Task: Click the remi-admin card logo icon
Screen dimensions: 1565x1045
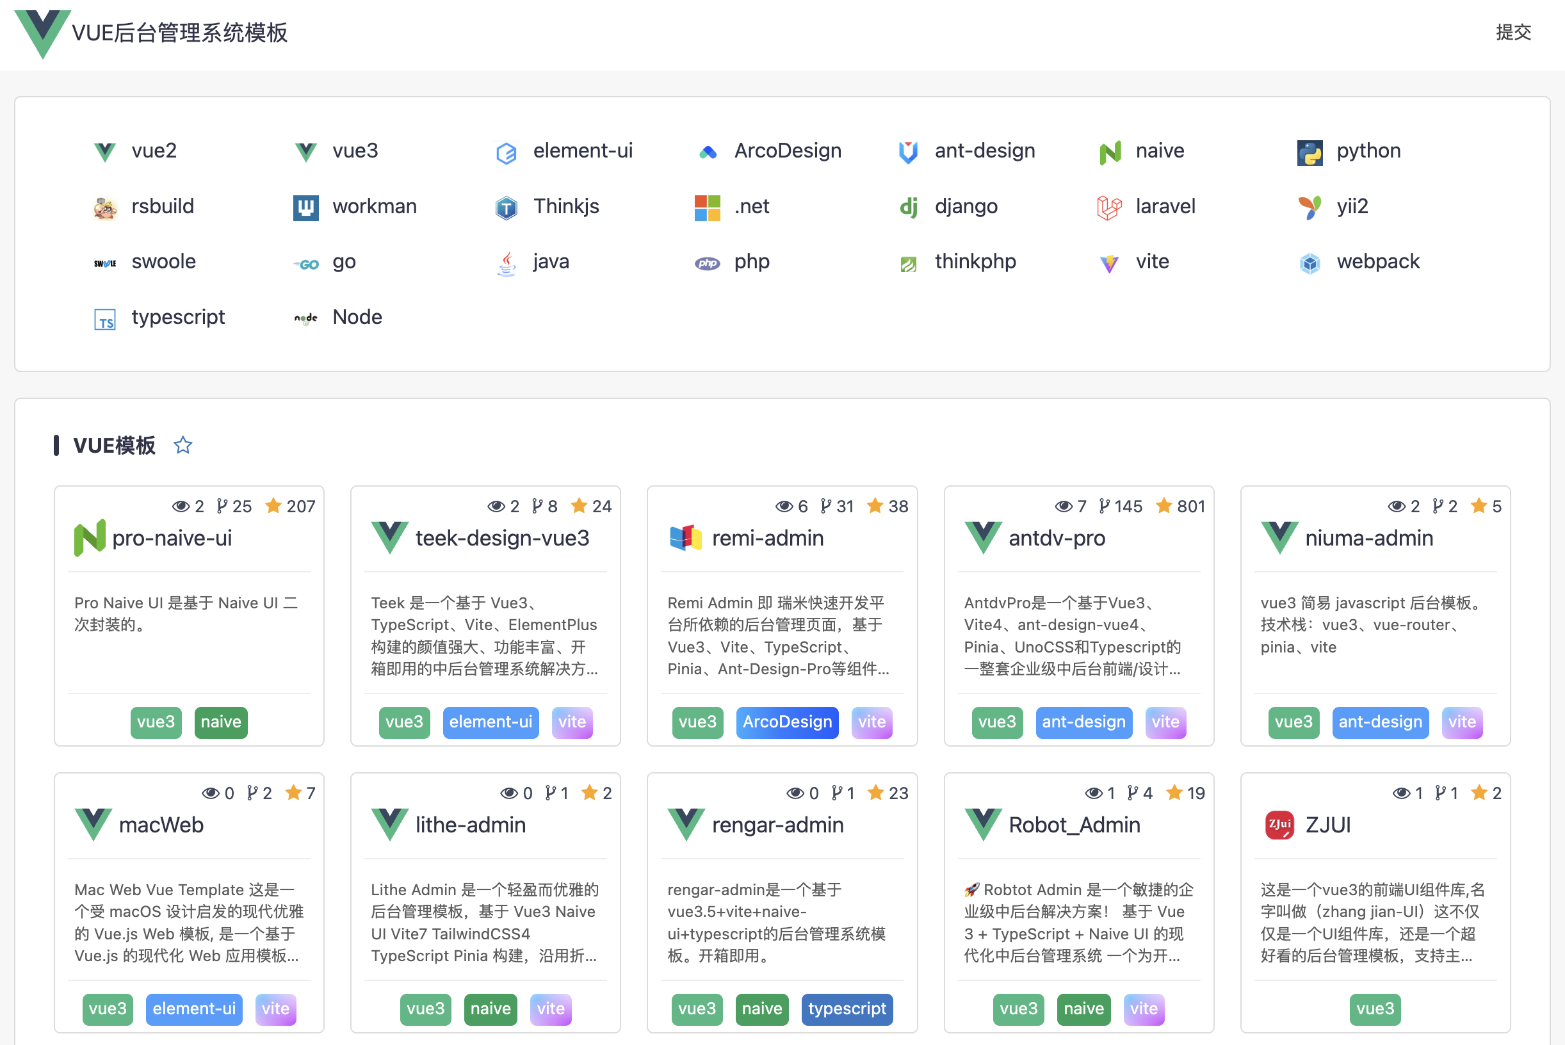Action: 685,538
